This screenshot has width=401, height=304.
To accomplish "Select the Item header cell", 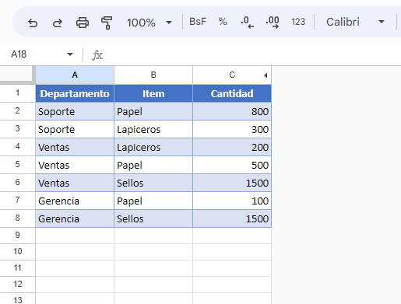I will click(x=153, y=93).
